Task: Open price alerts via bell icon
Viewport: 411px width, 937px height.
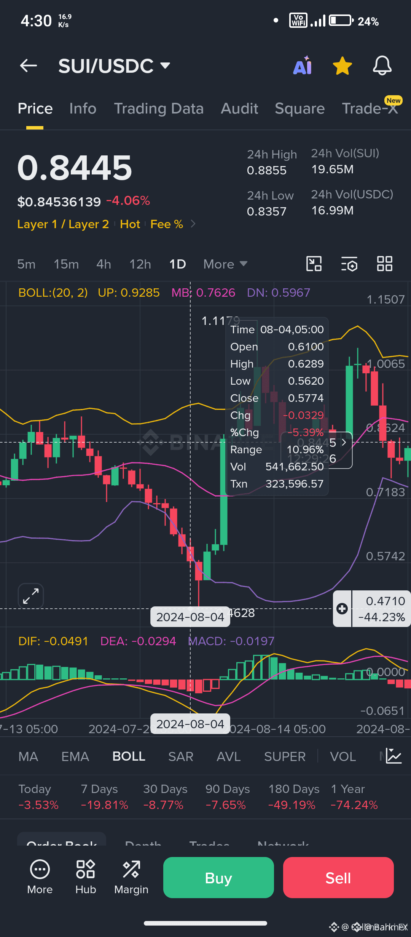Action: tap(382, 66)
